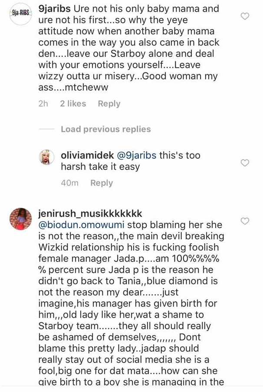
Task: Like jenirush_musikkkkkkk's comment via the heart icon
Action: (x=245, y=221)
